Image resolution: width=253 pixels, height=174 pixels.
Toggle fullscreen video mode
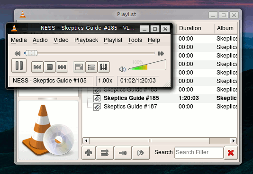79,67
